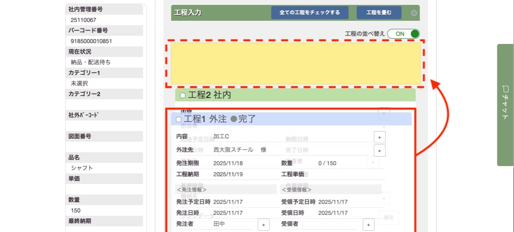
Task: Click the 数量 0 / 150 field
Action: pyautogui.click(x=327, y=163)
